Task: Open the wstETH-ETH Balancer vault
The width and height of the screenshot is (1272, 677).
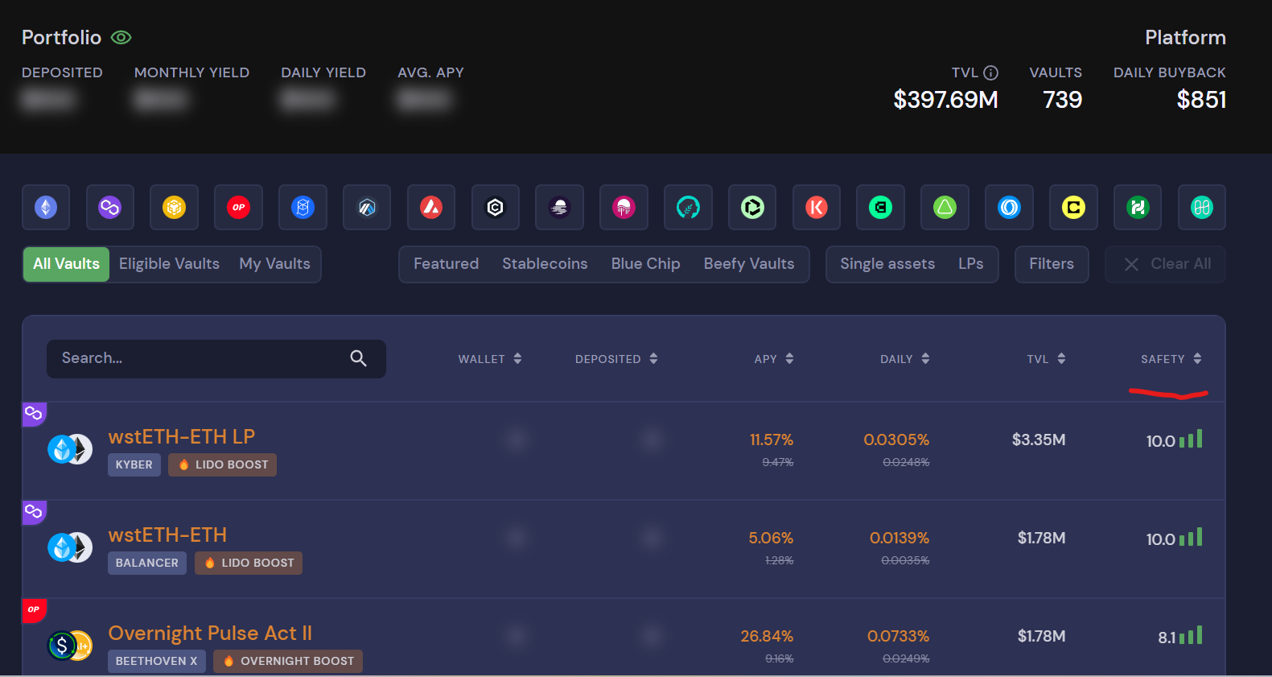Action: (167, 535)
